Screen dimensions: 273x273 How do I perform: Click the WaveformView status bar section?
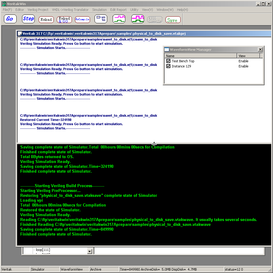(74, 269)
